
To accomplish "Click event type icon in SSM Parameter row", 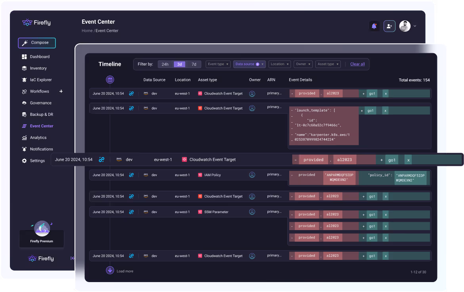I will click(132, 212).
